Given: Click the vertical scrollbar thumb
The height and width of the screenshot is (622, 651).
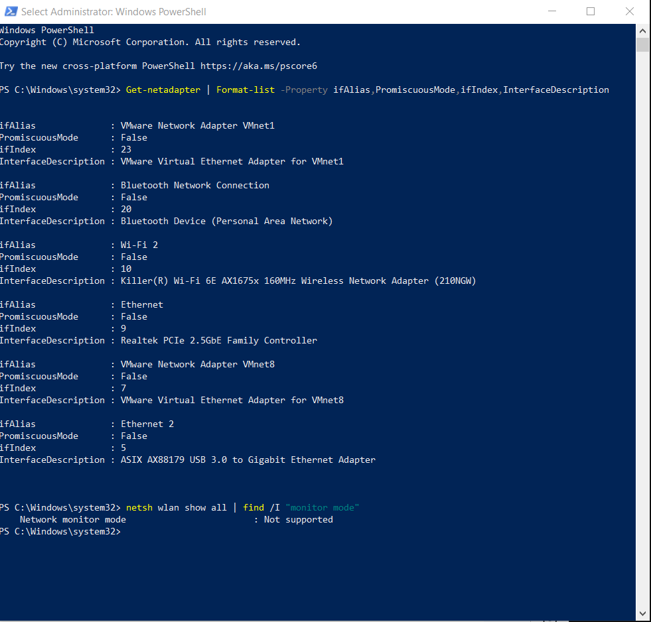Looking at the screenshot, I should coord(642,44).
